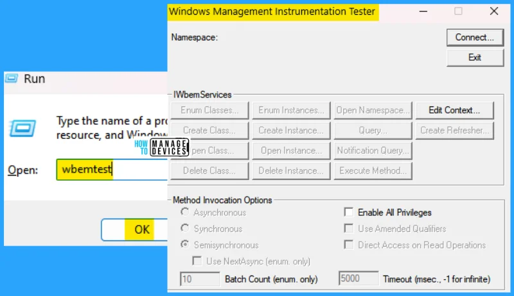
Task: Select the Asynchronous radio option
Action: pyautogui.click(x=185, y=212)
